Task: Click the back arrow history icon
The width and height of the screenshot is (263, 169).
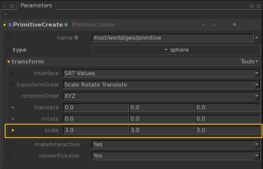Action: click(5, 14)
